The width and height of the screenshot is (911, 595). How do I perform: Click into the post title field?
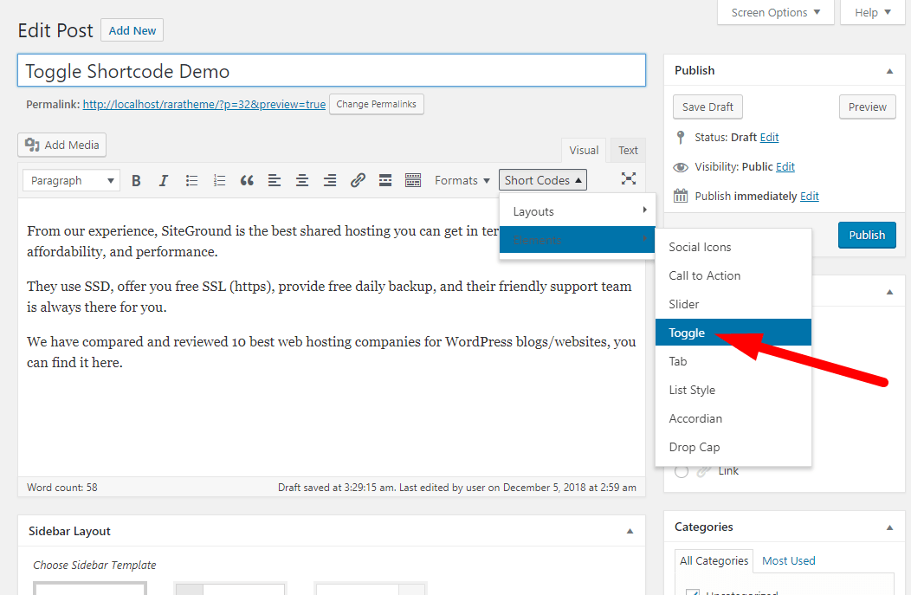coord(331,71)
